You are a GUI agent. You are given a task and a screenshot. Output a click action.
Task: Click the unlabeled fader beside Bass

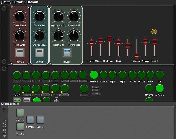pyautogui.click(x=128, y=46)
